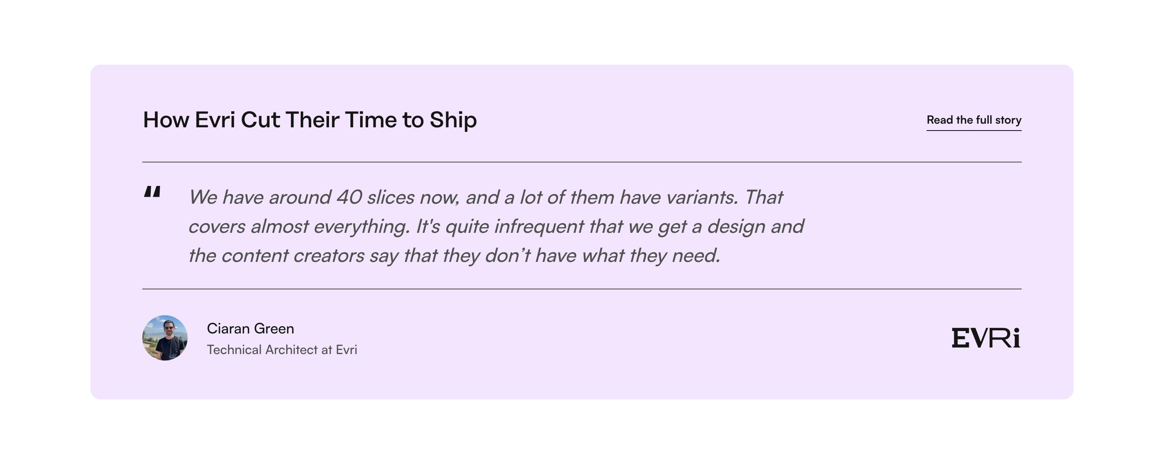Click the quote line starting "the content creators say"
This screenshot has height=464, width=1164.
(454, 256)
